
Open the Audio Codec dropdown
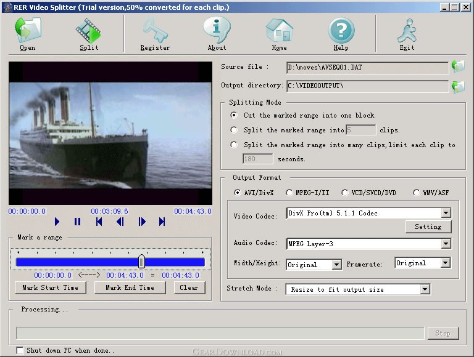(446, 244)
